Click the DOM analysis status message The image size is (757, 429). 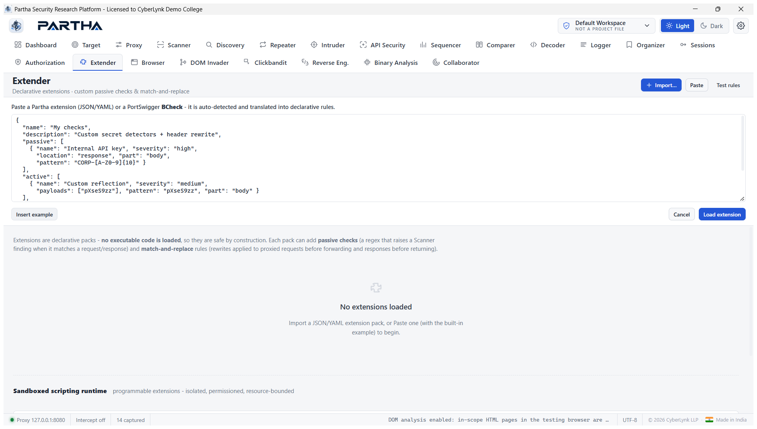pos(498,420)
